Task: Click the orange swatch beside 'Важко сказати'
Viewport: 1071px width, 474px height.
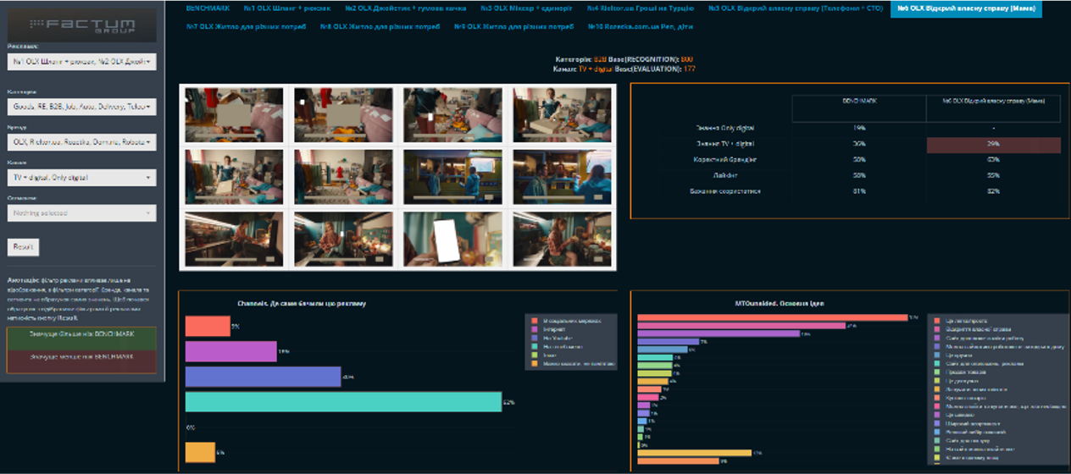Action: [533, 363]
